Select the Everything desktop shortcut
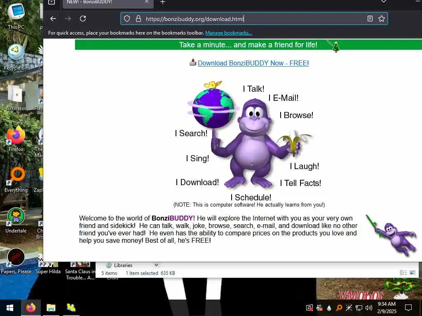Viewport: 422px width, 316px height. click(16, 179)
